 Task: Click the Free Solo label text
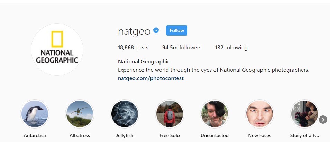point(169,135)
